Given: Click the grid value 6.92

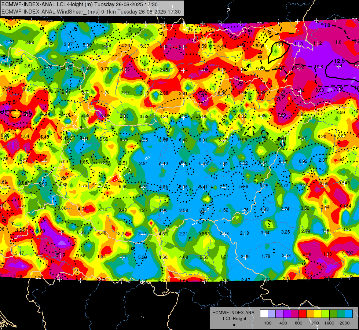Looking at the screenshot, I should point(303,161).
